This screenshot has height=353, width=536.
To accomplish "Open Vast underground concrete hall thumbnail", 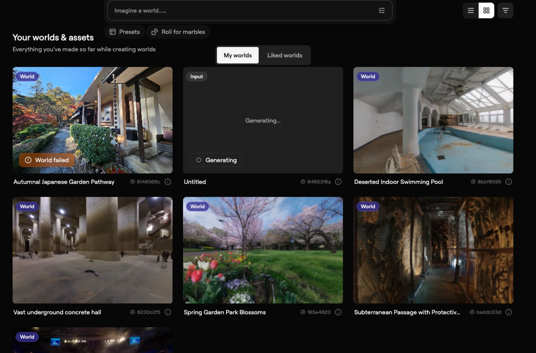I will [x=92, y=250].
